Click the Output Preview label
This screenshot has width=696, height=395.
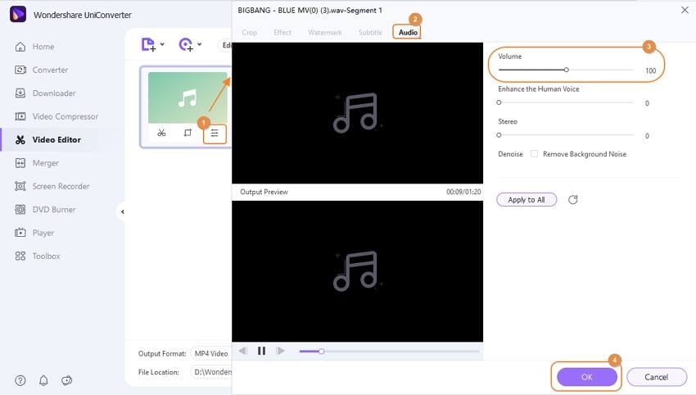click(264, 192)
